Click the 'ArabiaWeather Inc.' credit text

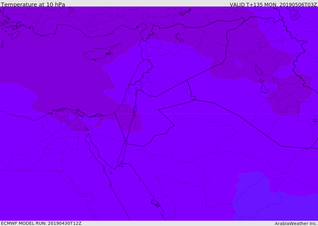click(x=296, y=224)
